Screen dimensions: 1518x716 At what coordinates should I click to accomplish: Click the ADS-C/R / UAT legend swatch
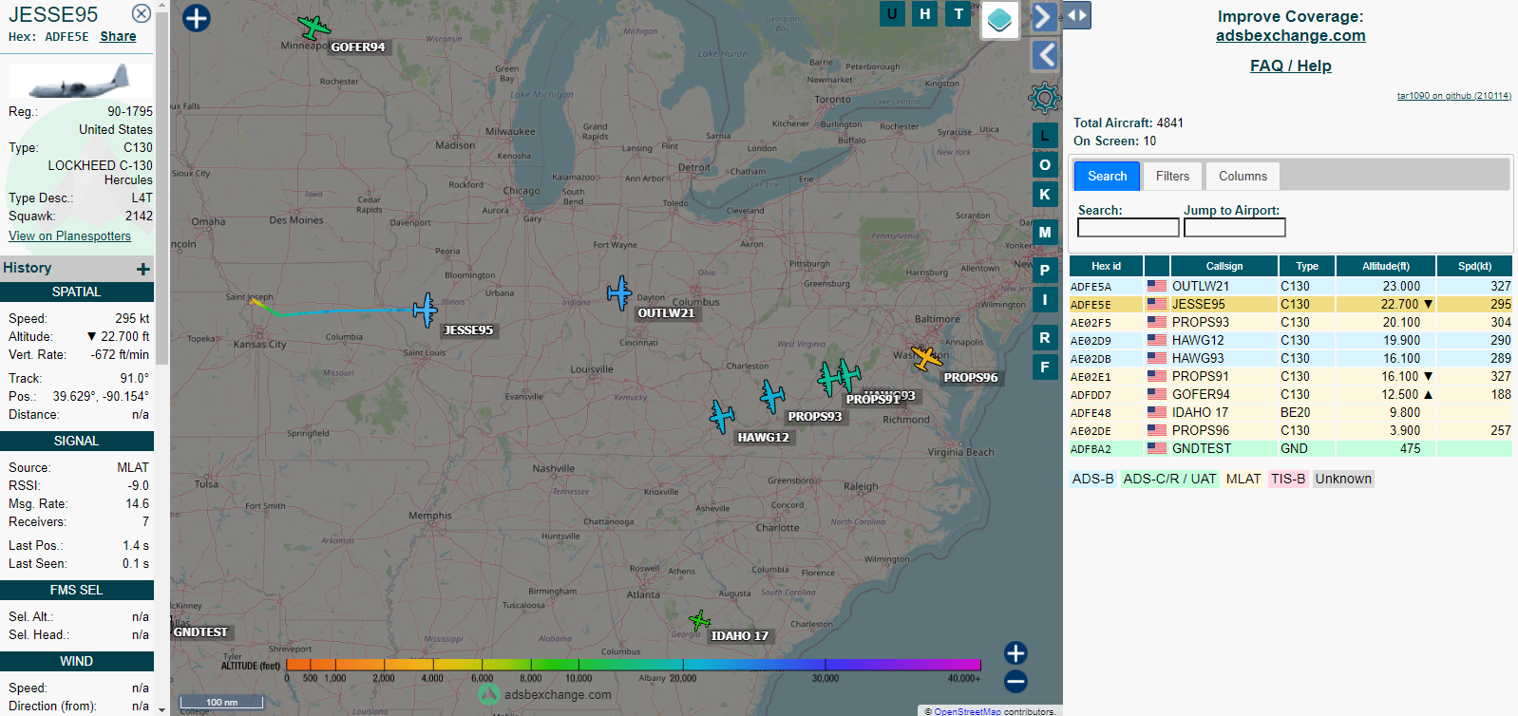1169,479
